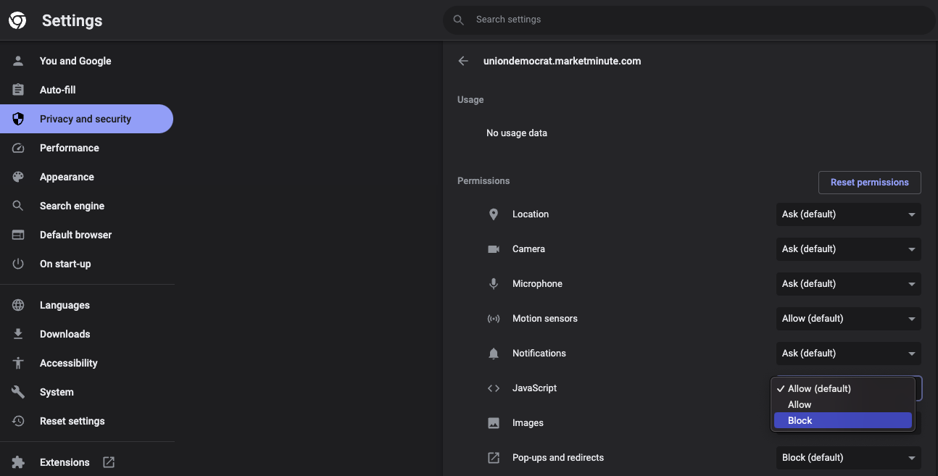Click the Appearance palette icon
Viewport: 938px width, 476px height.
19,177
